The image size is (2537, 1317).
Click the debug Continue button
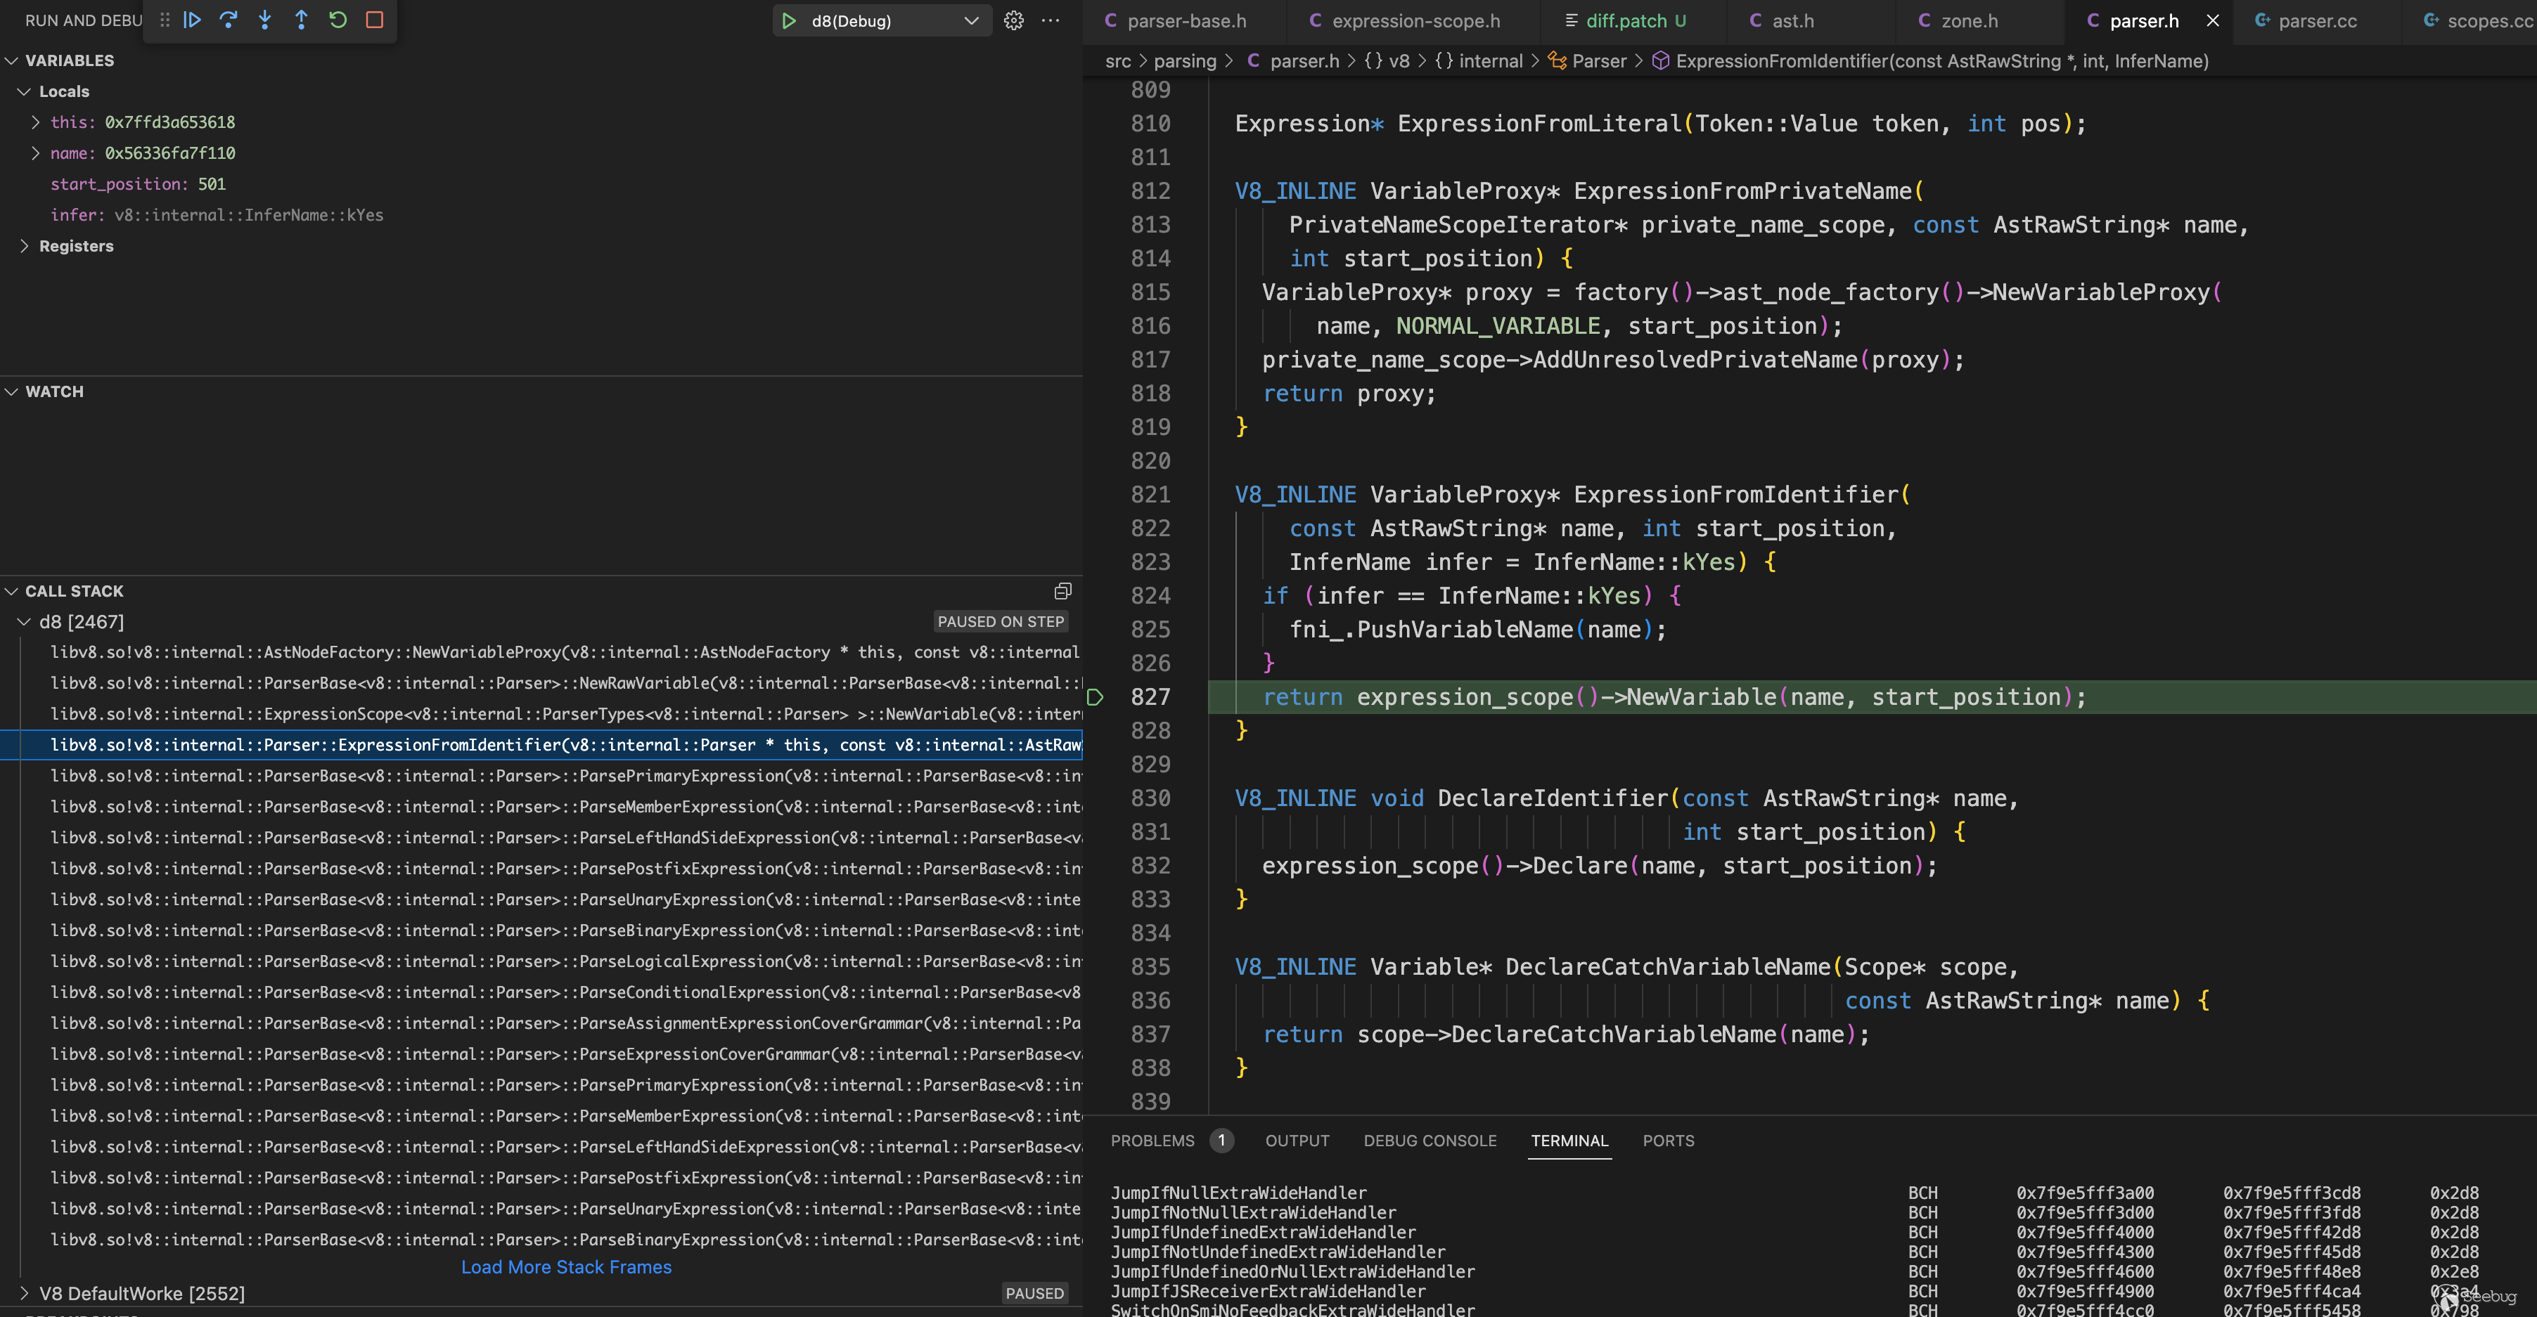point(192,20)
